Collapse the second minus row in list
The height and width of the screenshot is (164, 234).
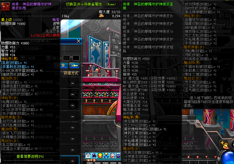tap(73, 94)
